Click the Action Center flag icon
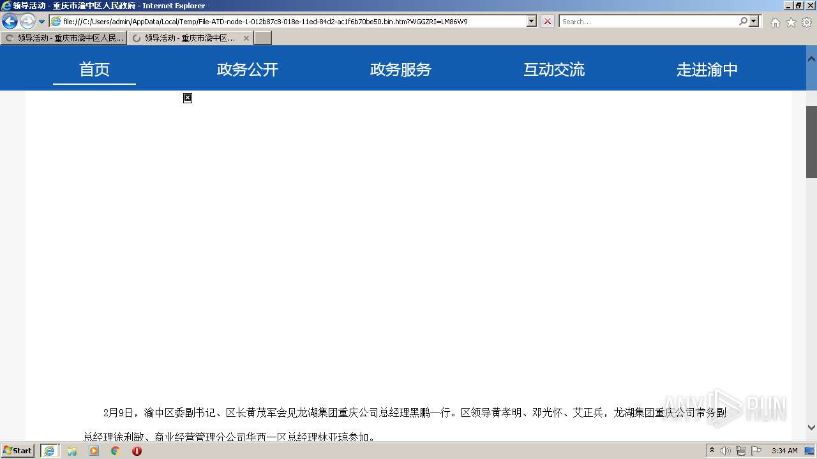The height and width of the screenshot is (459, 817). tap(756, 451)
